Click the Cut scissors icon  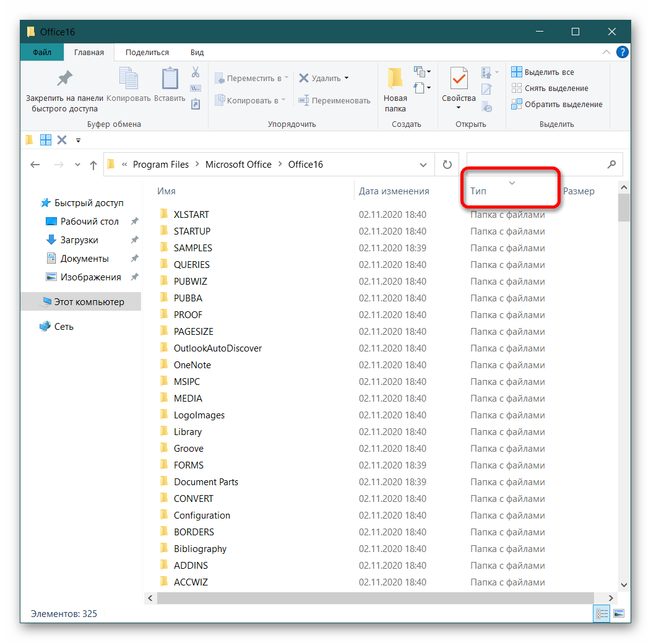(x=196, y=72)
